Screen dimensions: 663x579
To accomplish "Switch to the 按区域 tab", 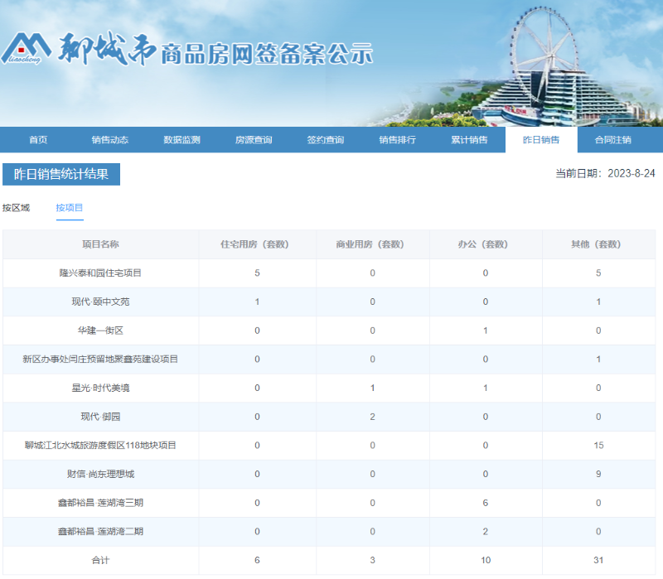I will (x=16, y=207).
